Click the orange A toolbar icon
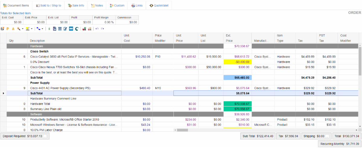362x148 pixels. (x=13, y=29)
